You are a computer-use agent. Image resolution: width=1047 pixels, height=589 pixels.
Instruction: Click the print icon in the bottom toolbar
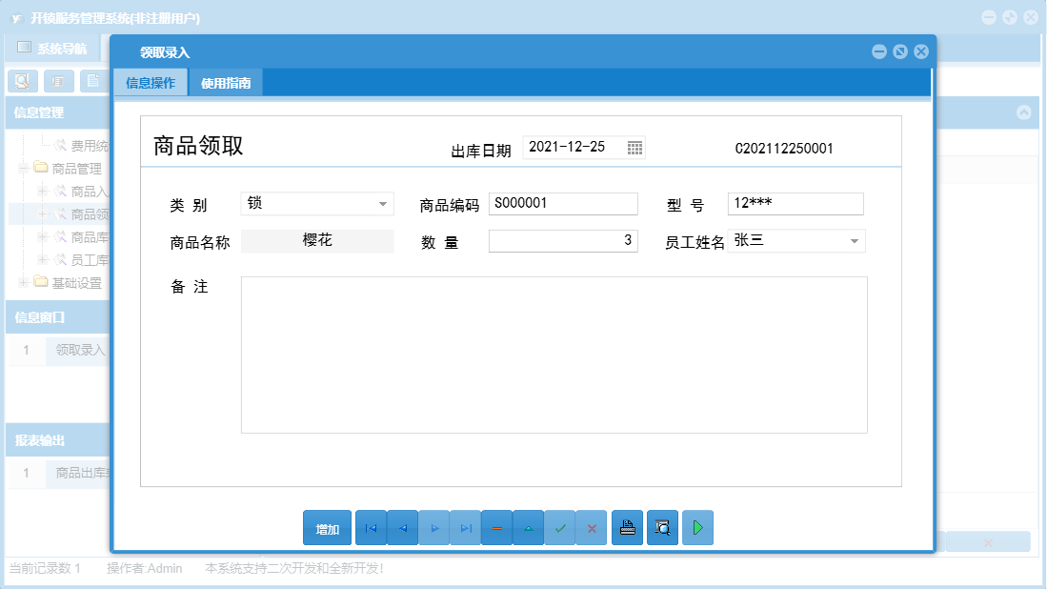click(627, 527)
